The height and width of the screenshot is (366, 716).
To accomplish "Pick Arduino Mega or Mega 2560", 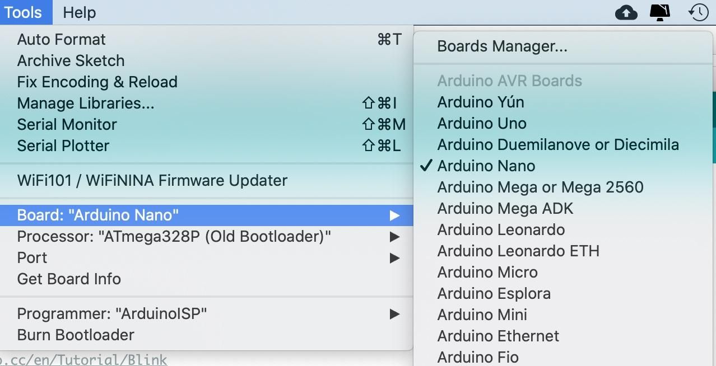I will (540, 187).
